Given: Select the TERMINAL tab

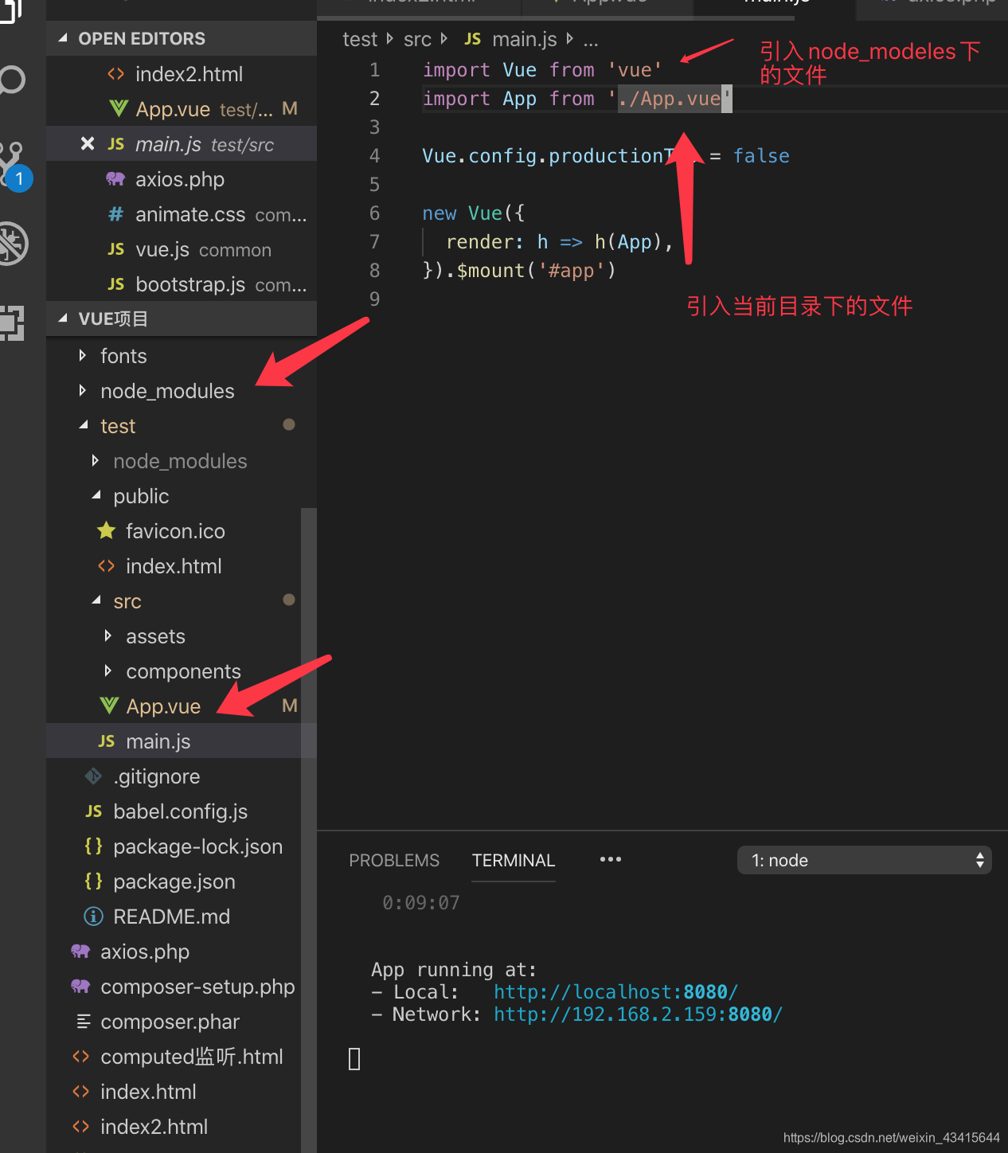Looking at the screenshot, I should [x=513, y=860].
